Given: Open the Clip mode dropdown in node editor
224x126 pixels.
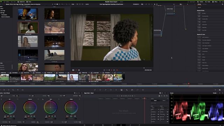Looking at the screenshot, I should 181,4.
